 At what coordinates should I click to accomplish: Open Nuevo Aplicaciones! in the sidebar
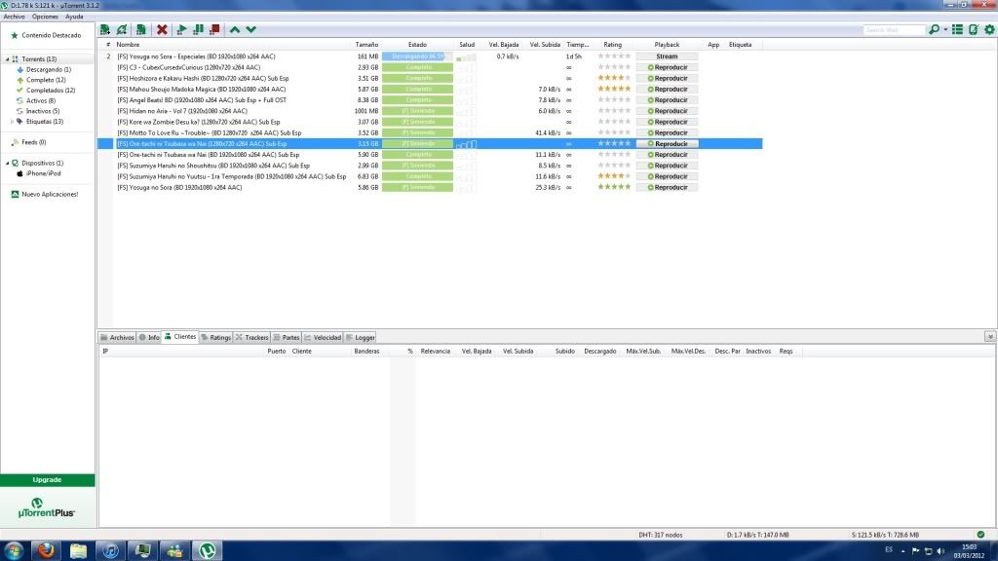tap(50, 195)
